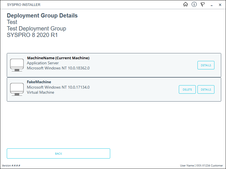Select the FakeMachine computer icon
This screenshot has height=169, width=226.
pyautogui.click(x=17, y=89)
